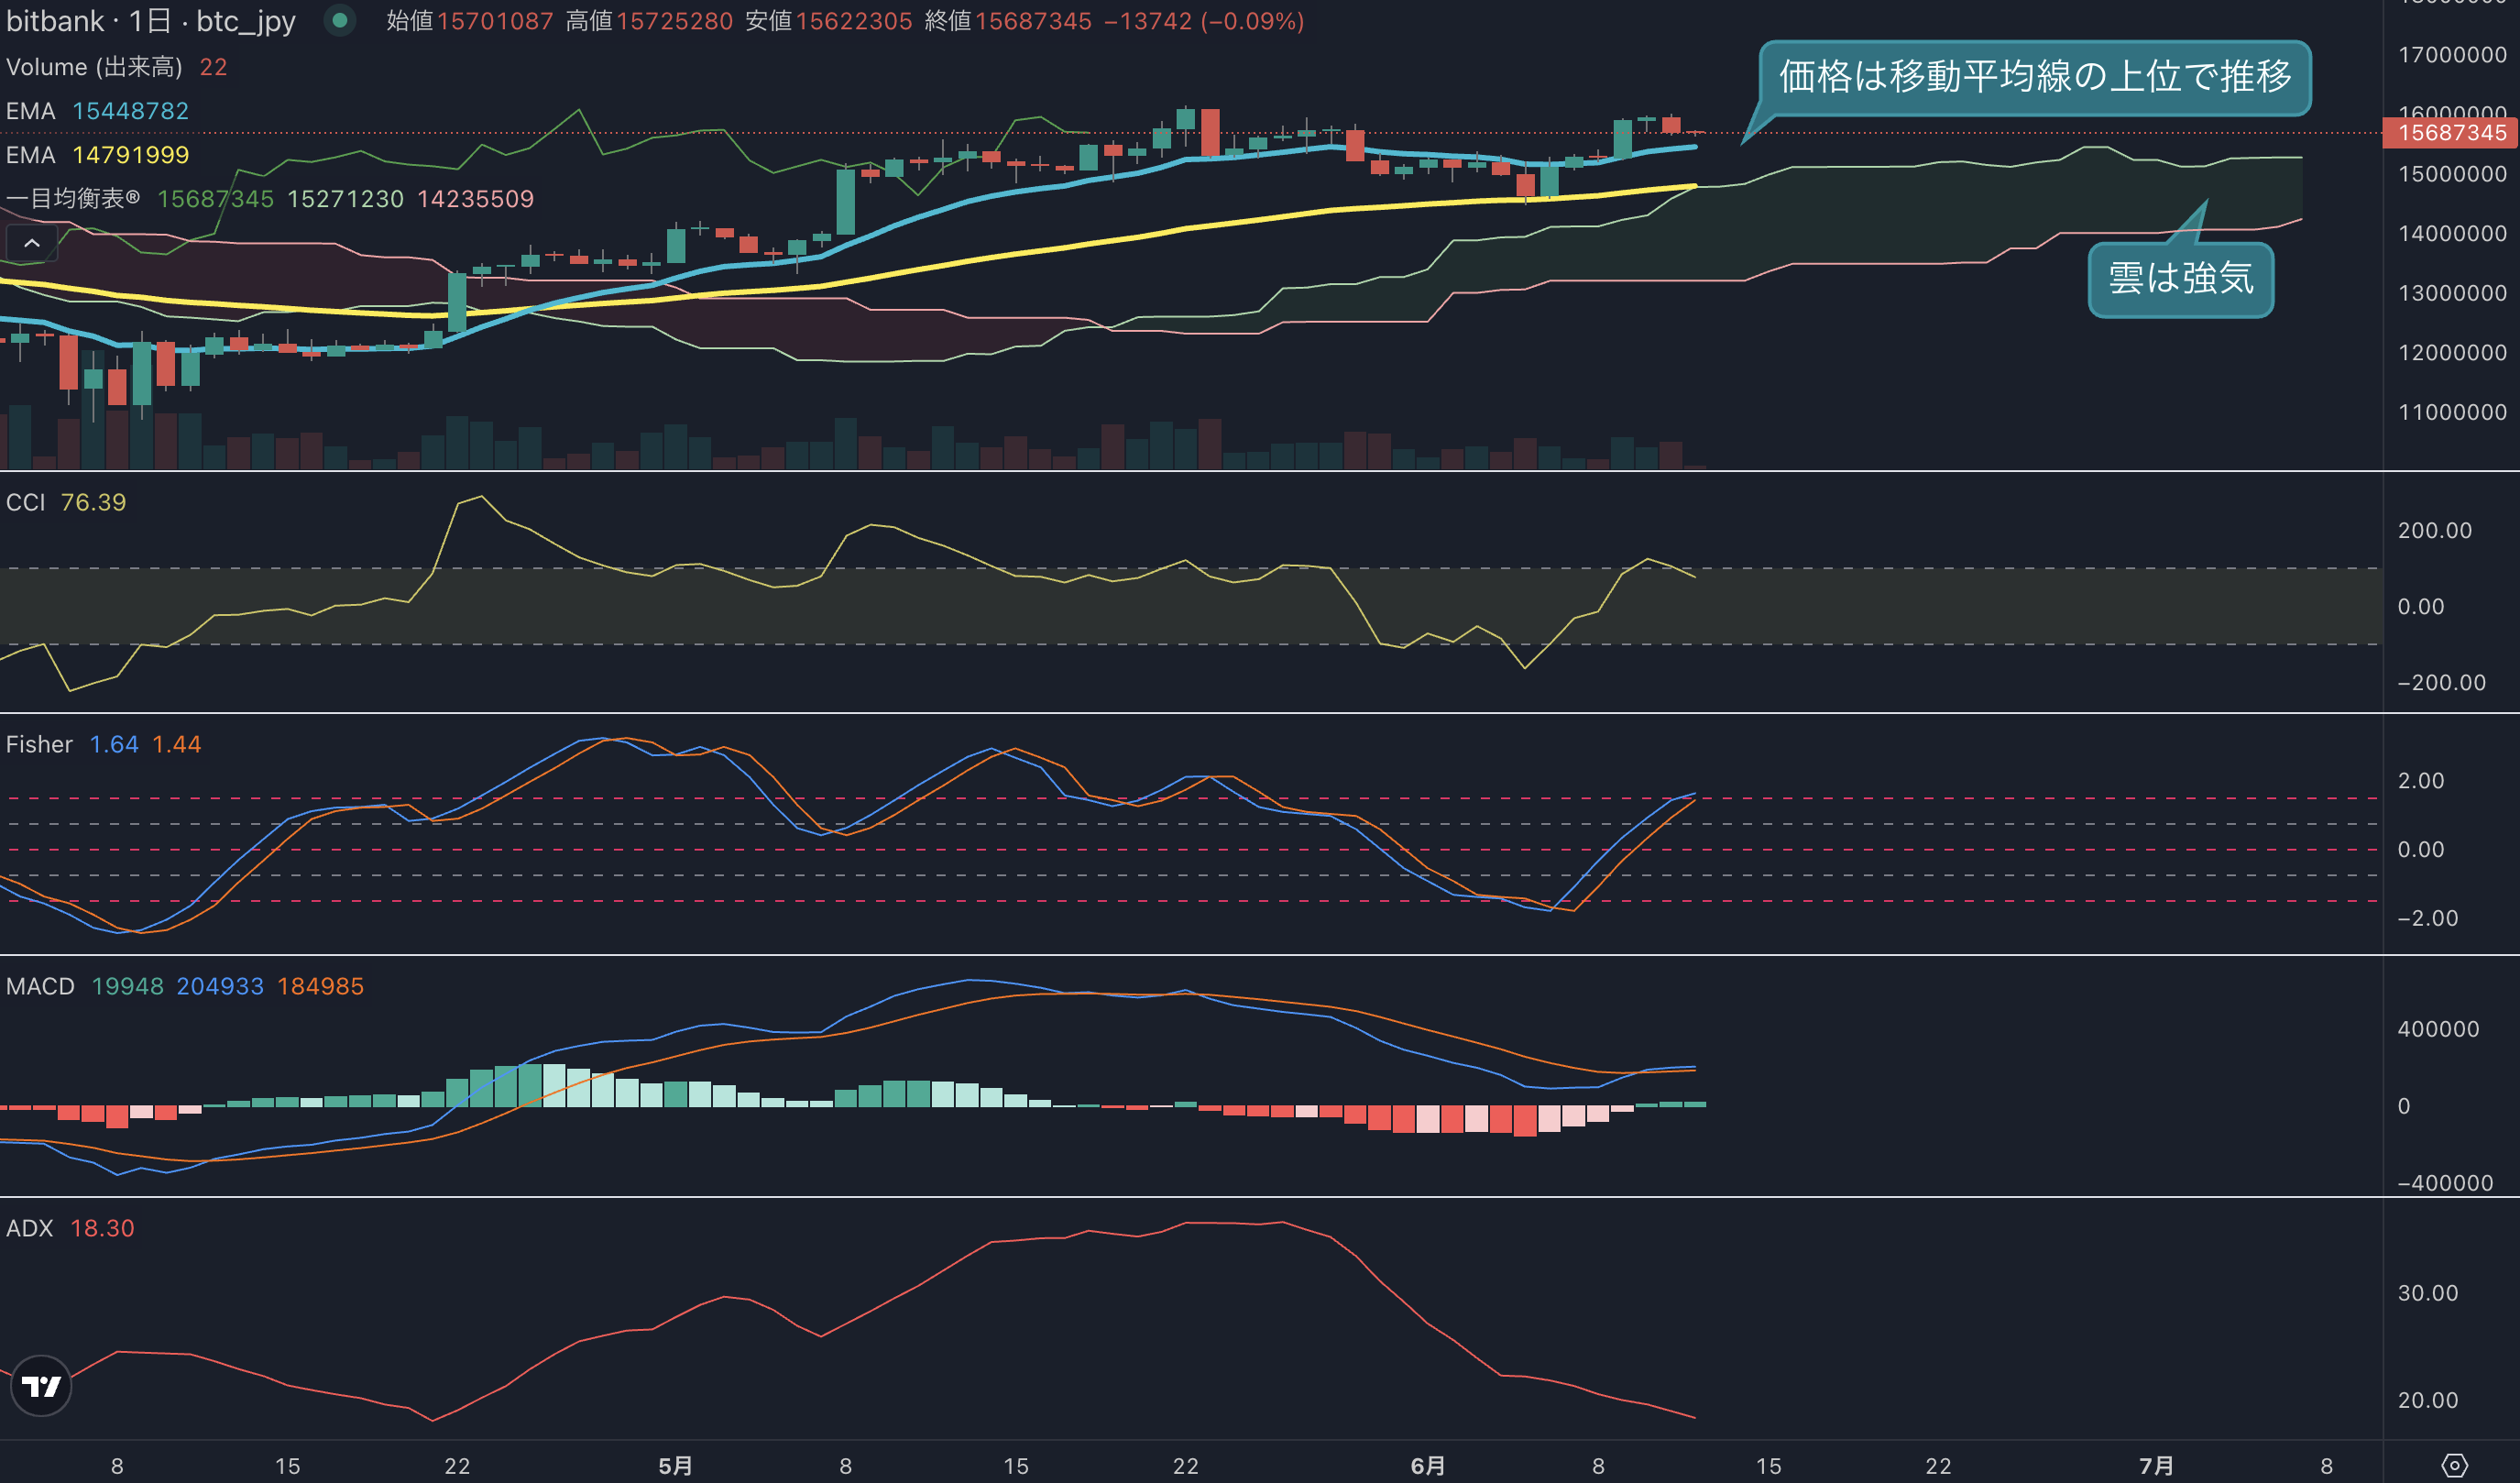The width and height of the screenshot is (2520, 1483).
Task: Click the TradingView logo icon
Action: coord(41,1386)
